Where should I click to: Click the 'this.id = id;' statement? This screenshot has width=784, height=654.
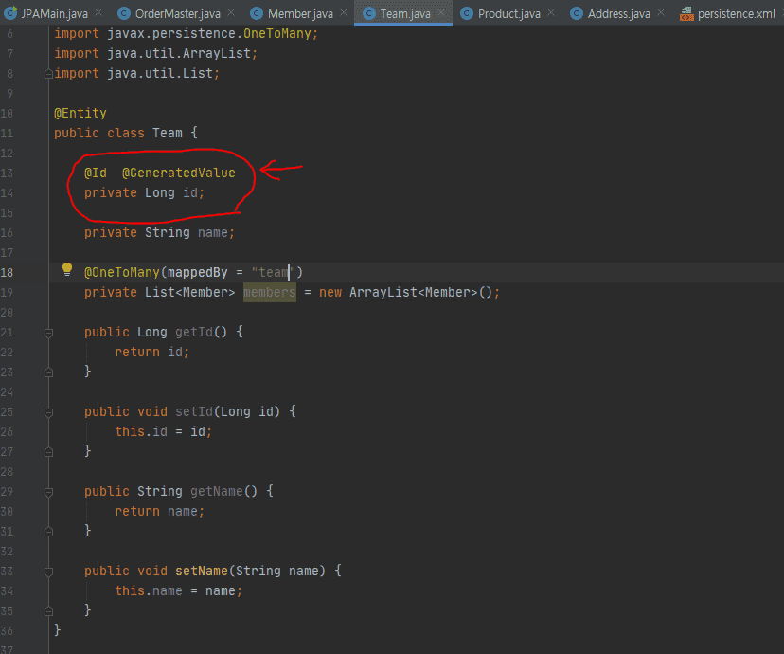point(164,432)
